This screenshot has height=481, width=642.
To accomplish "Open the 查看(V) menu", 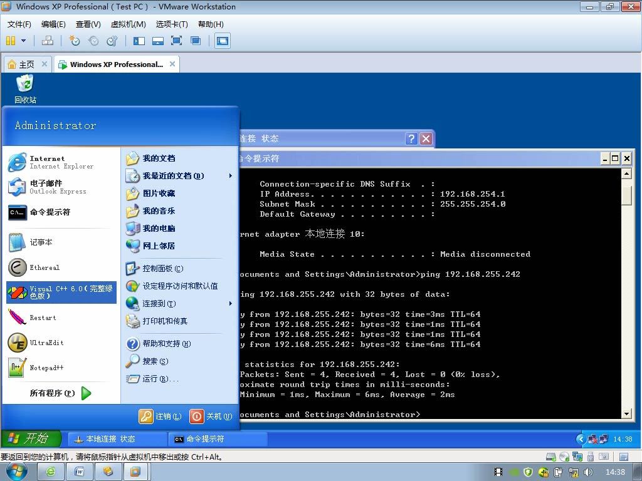I will (x=88, y=24).
